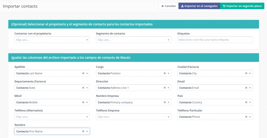Clear the Apellido field's Last Name selection
The image size is (267, 138).
pyautogui.click(x=83, y=73)
